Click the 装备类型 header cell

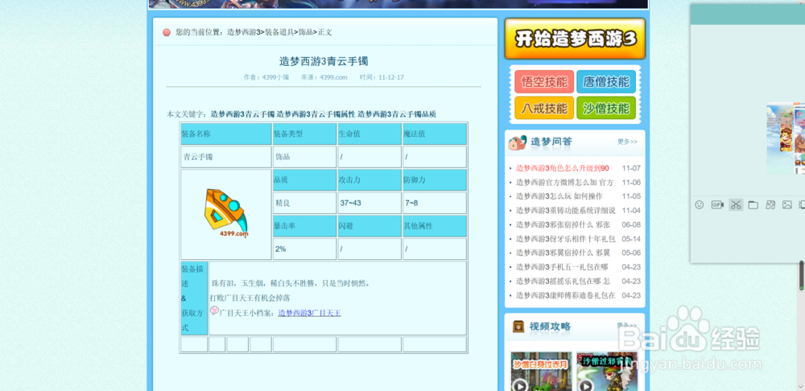click(x=304, y=134)
